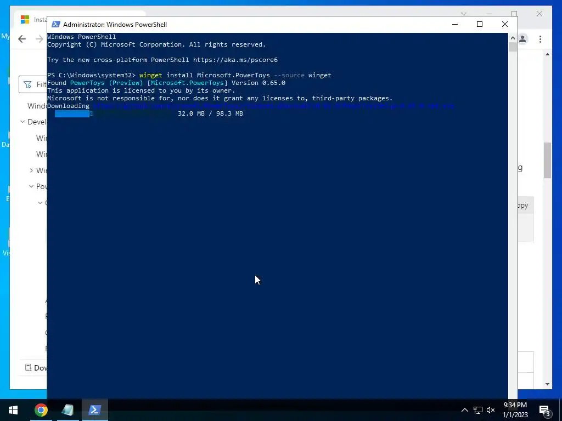Collapse the Pow… tree node in the sidebar
562x421 pixels.
coord(31,186)
